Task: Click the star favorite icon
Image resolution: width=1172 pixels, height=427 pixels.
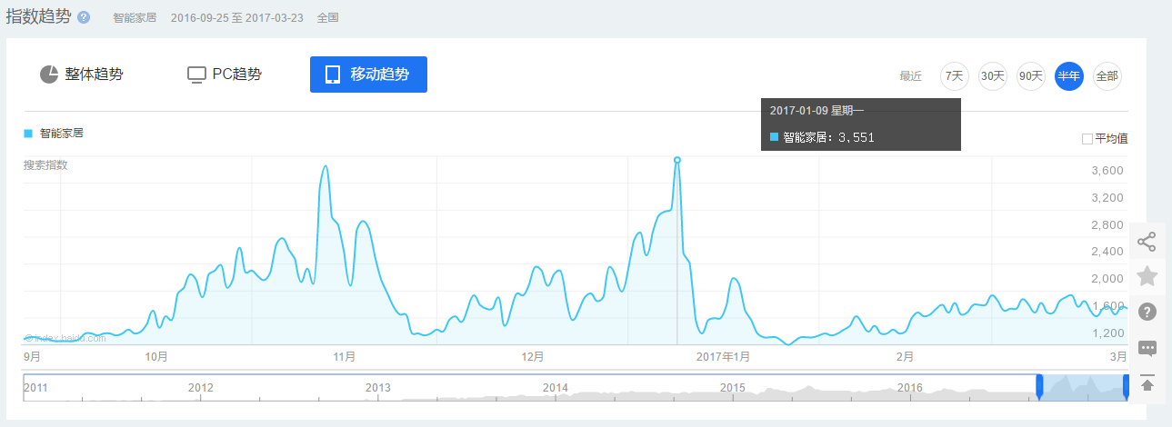Action: pos(1147,276)
